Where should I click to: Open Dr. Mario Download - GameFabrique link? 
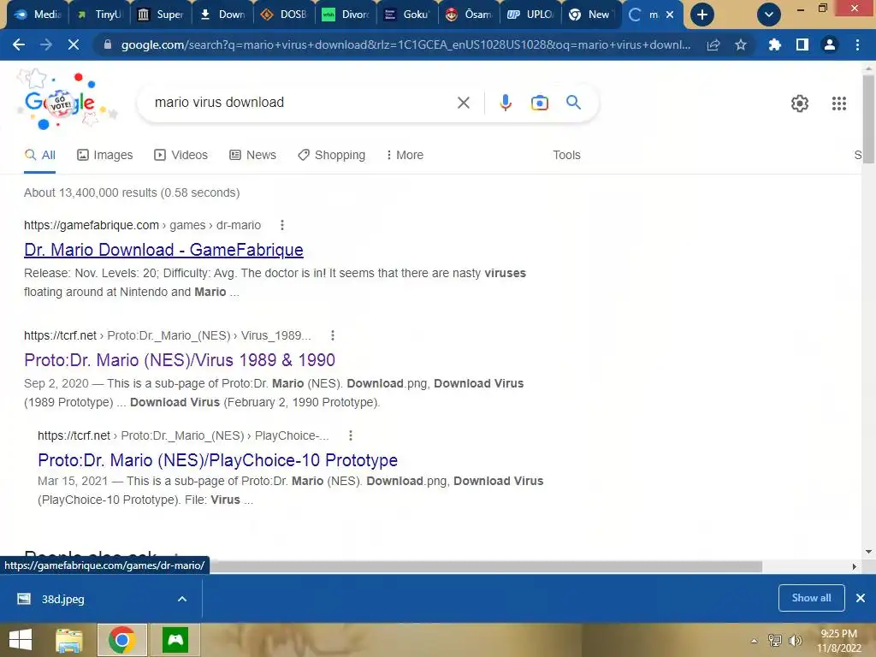[163, 250]
